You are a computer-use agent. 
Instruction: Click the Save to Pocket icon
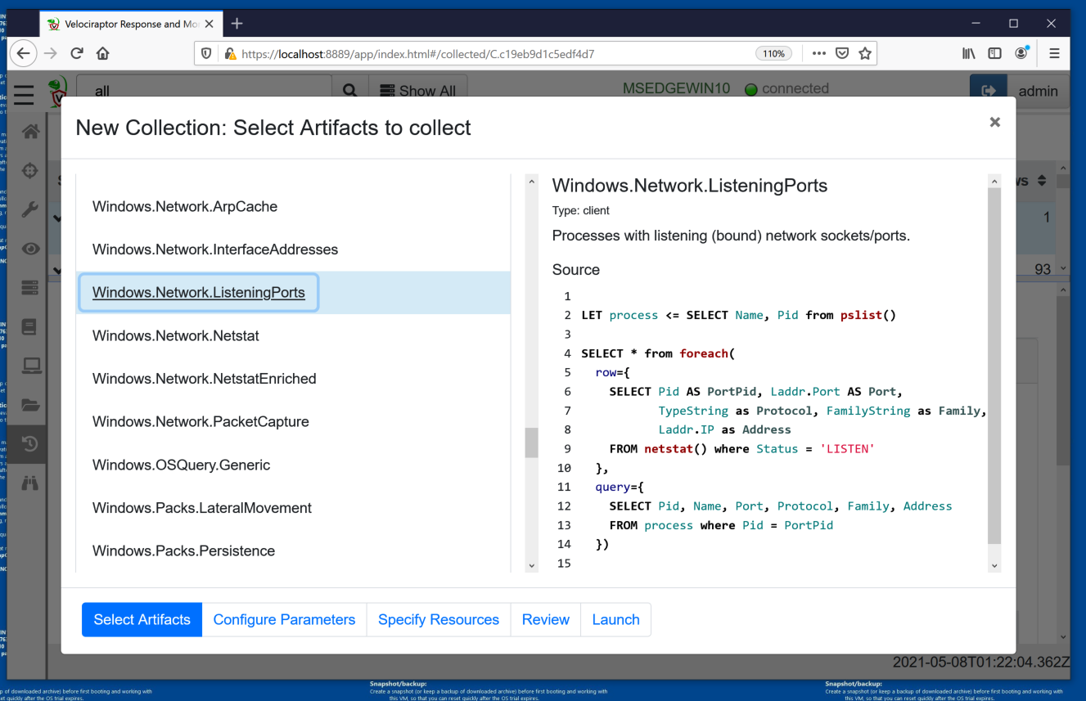coord(842,53)
